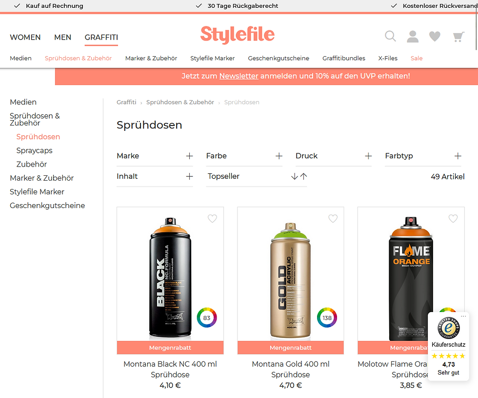Open the search magnifier icon

(x=390, y=36)
